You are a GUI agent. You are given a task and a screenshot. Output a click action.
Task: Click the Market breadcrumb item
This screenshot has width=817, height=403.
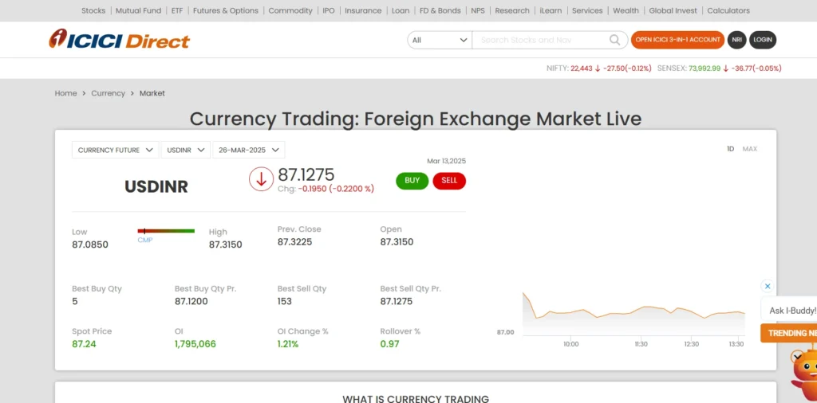152,93
